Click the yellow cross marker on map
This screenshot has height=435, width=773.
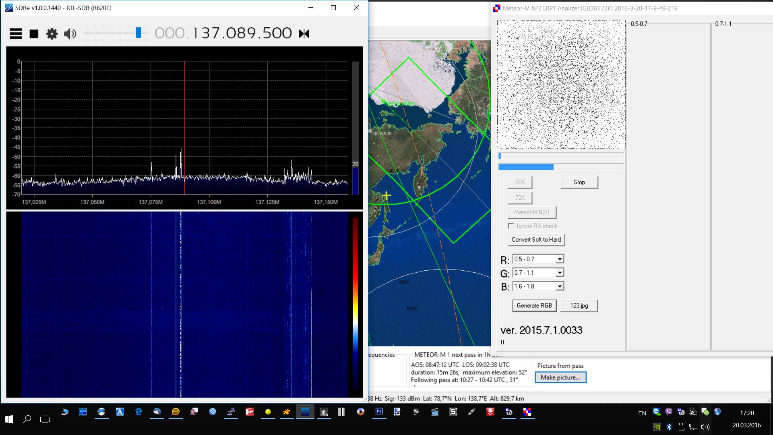coord(386,196)
